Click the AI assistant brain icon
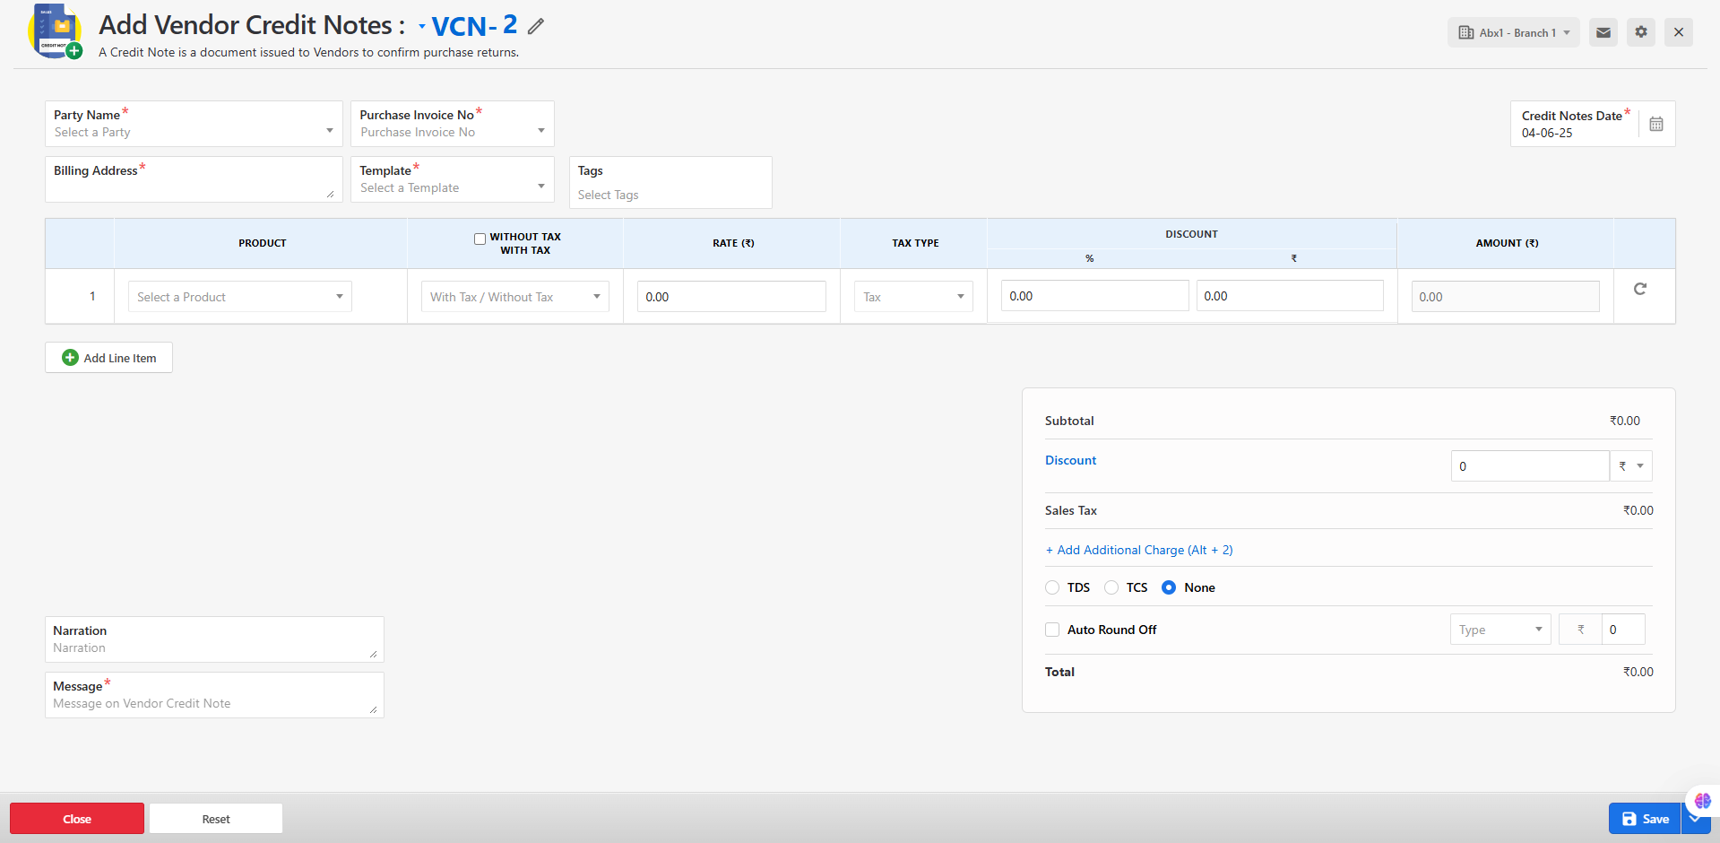 (1702, 801)
